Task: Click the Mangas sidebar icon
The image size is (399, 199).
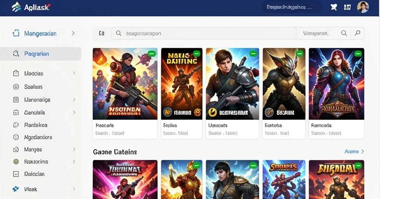Action: point(16,150)
